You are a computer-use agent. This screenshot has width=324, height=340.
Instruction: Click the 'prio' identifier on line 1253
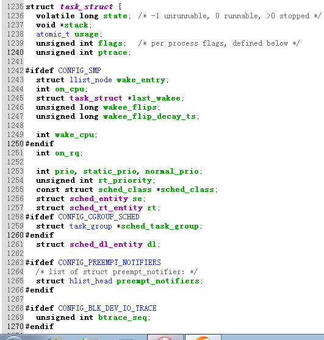click(x=64, y=171)
